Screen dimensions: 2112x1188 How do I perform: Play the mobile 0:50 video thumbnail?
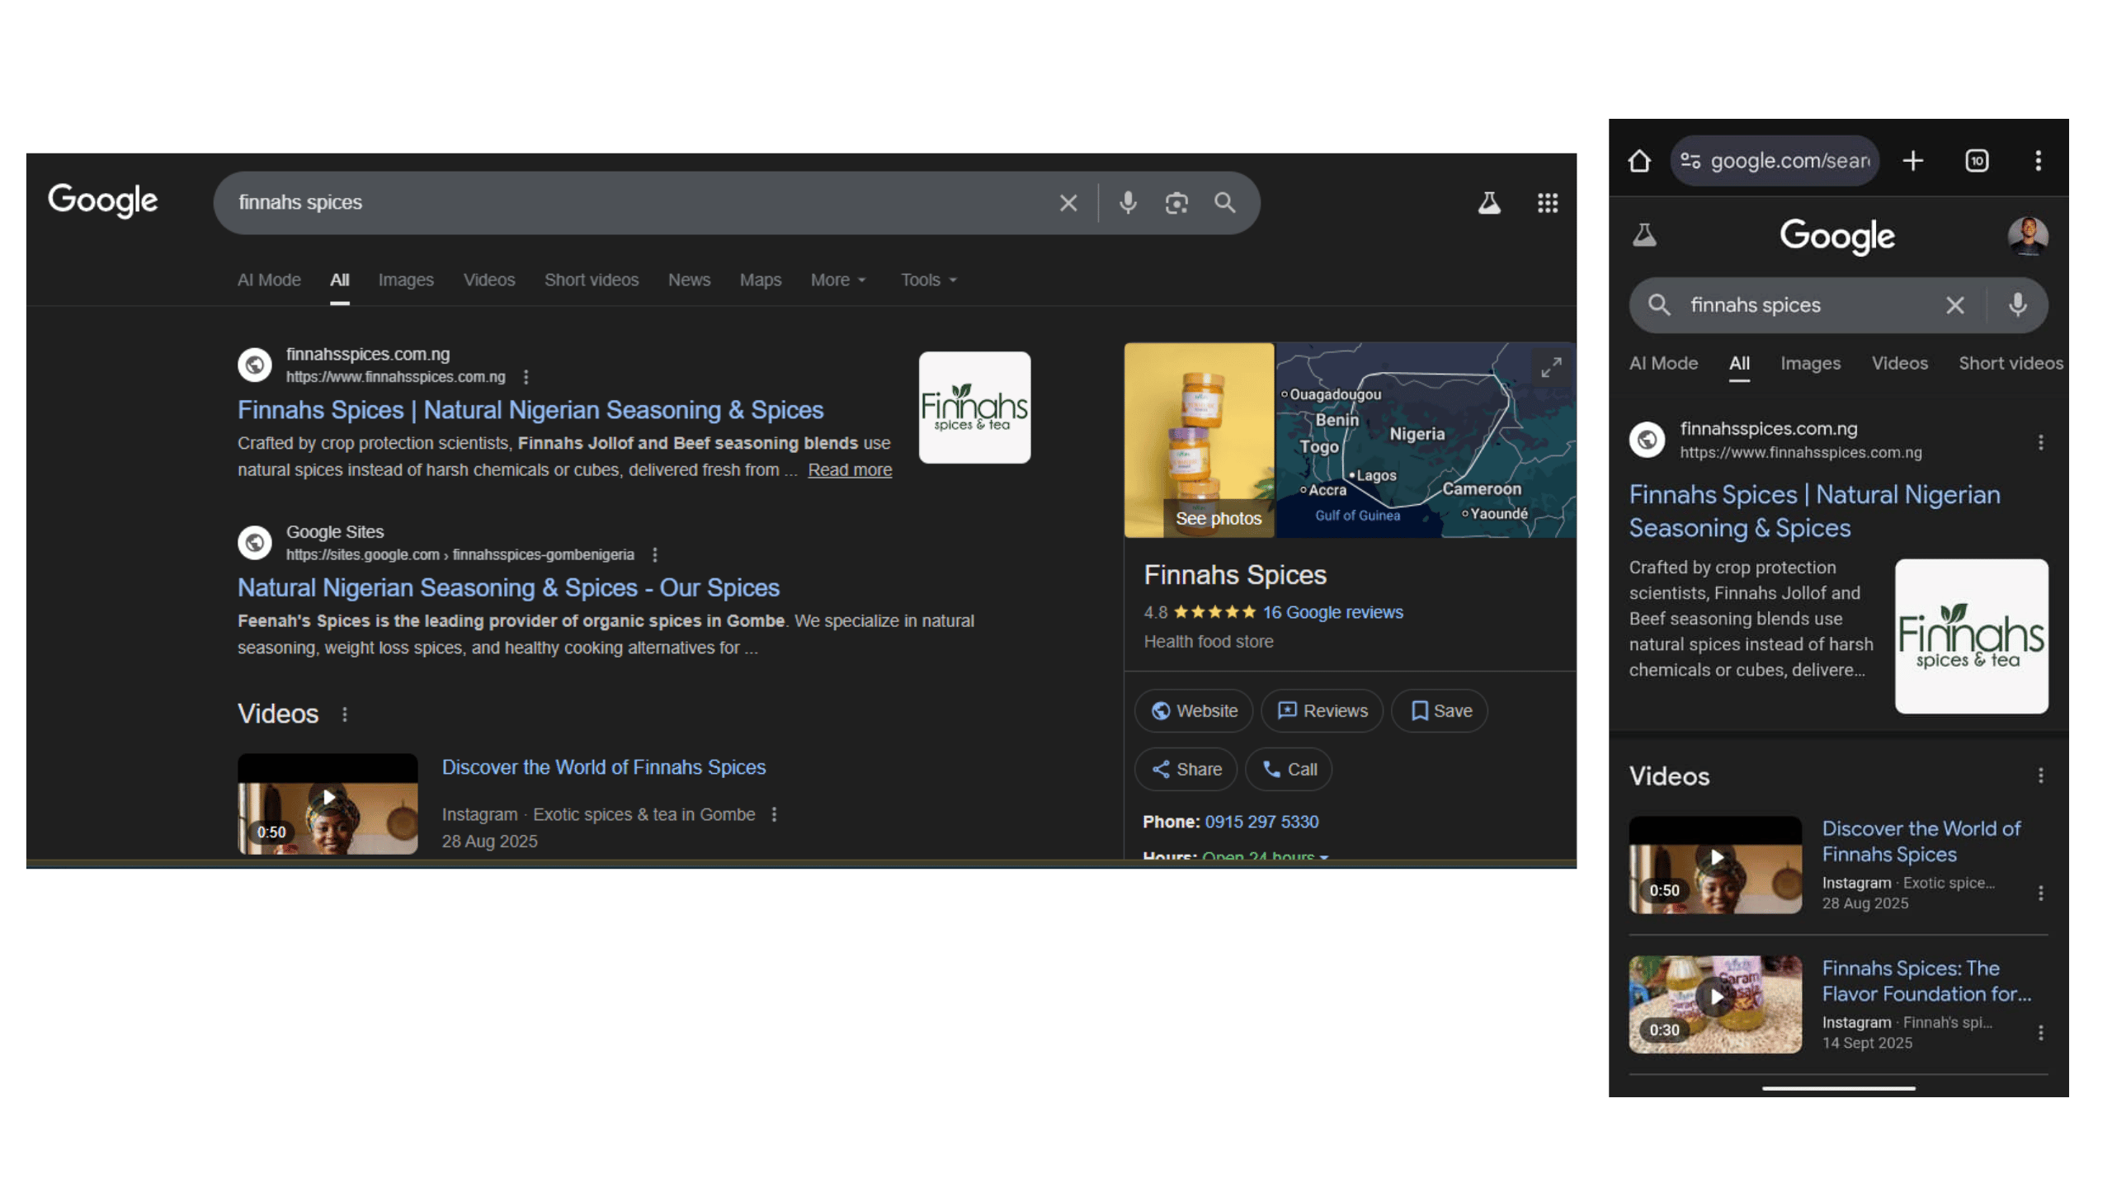tap(1715, 865)
